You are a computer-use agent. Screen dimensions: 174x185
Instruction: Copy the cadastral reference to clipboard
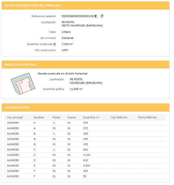96,16
